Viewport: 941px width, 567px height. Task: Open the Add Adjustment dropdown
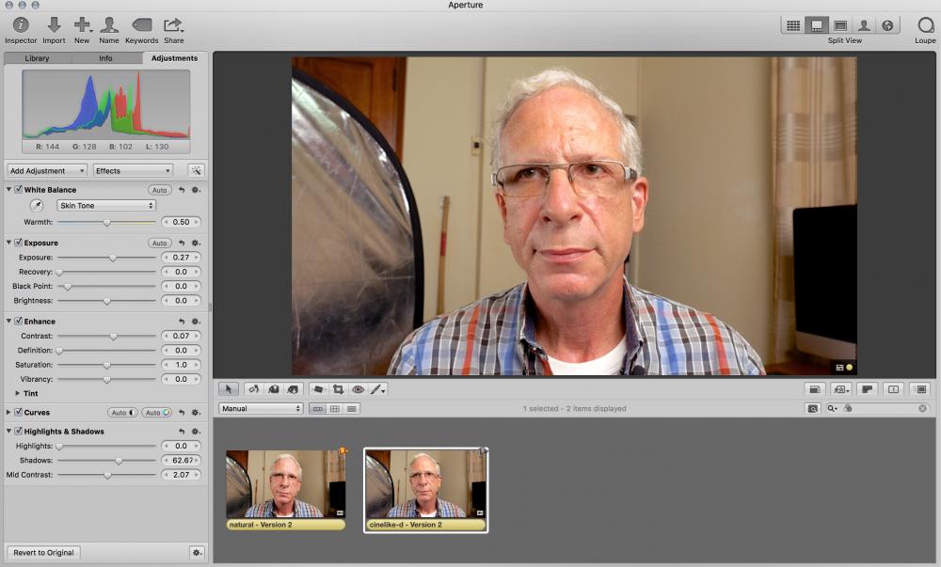(47, 170)
